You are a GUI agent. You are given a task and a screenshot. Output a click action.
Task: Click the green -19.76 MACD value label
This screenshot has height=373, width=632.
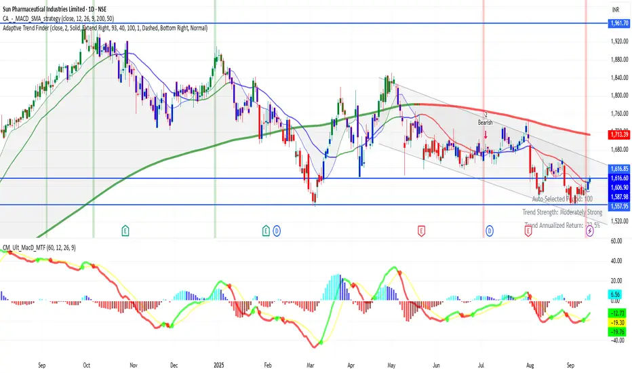[617, 332]
